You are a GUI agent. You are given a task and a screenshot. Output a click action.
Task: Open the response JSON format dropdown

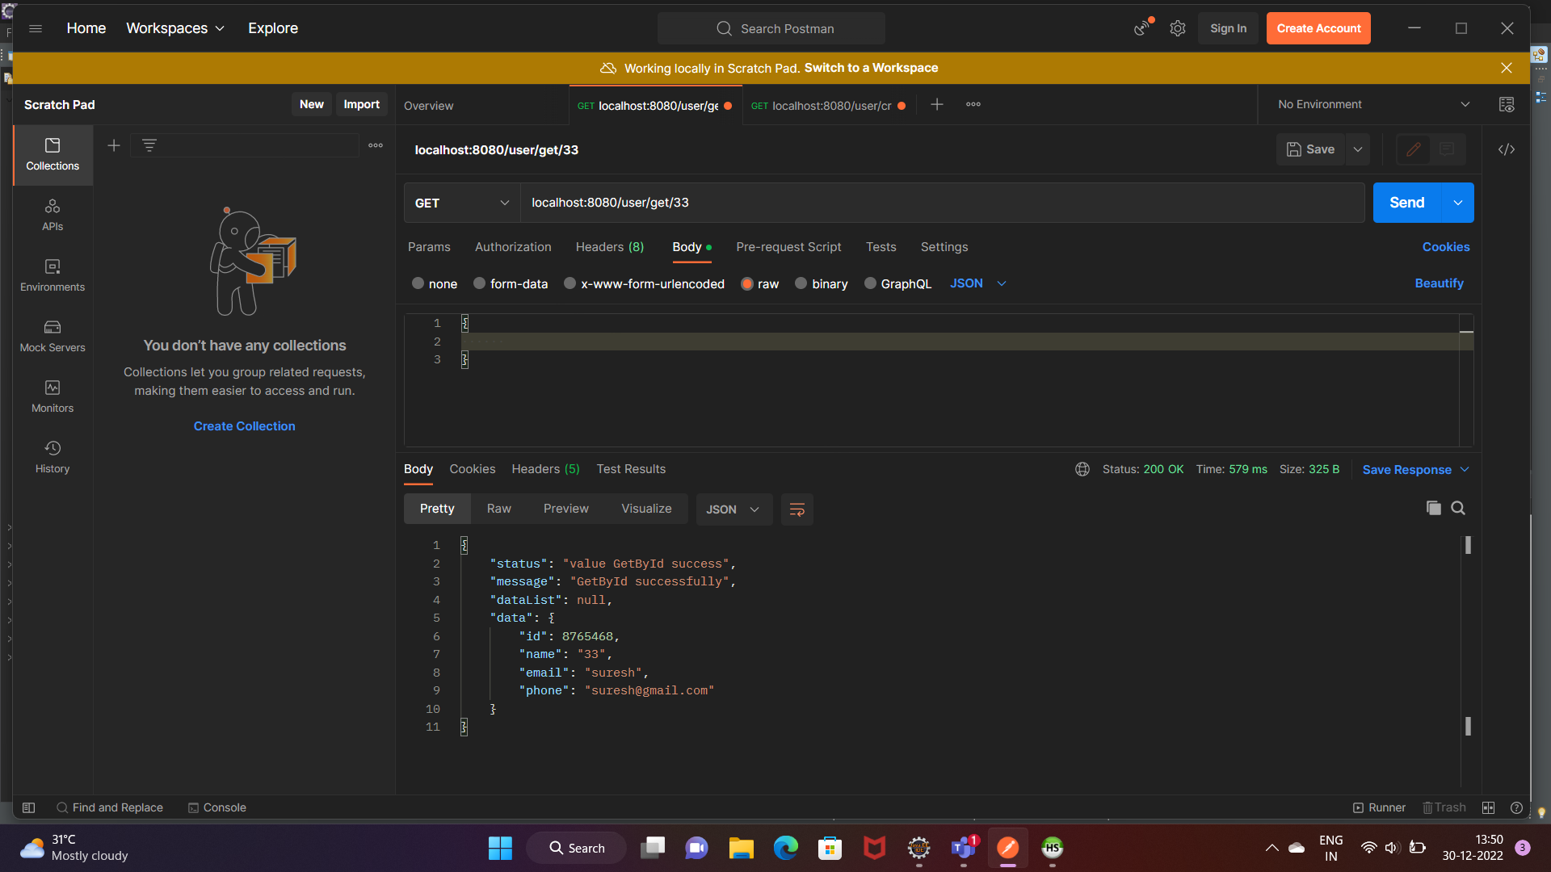click(x=733, y=509)
